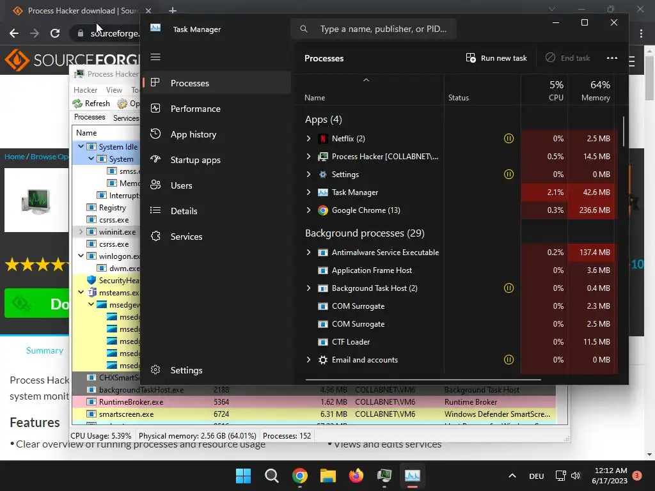The image size is (655, 491).
Task: Click the SourceForge logo
Action: click(72, 60)
